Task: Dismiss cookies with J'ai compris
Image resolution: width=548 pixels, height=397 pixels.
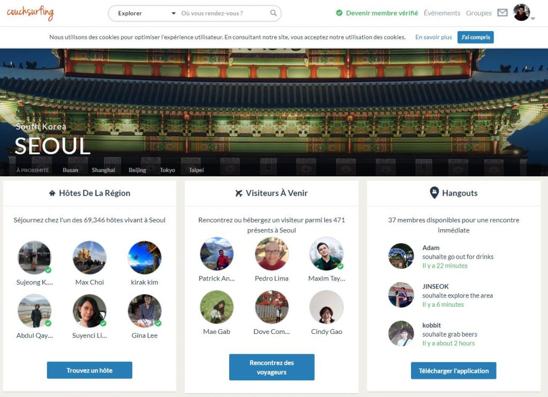Action: point(475,37)
